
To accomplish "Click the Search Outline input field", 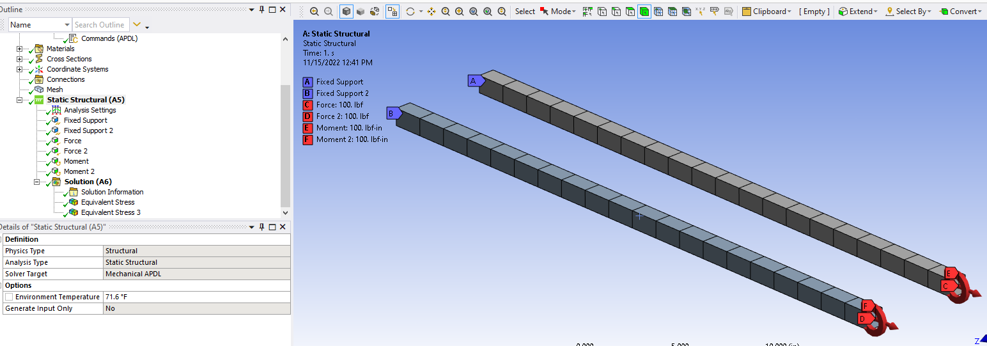I will [x=100, y=25].
